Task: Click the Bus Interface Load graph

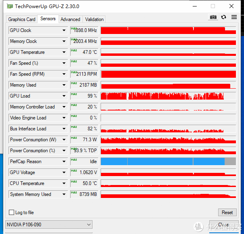Action: point(168,129)
